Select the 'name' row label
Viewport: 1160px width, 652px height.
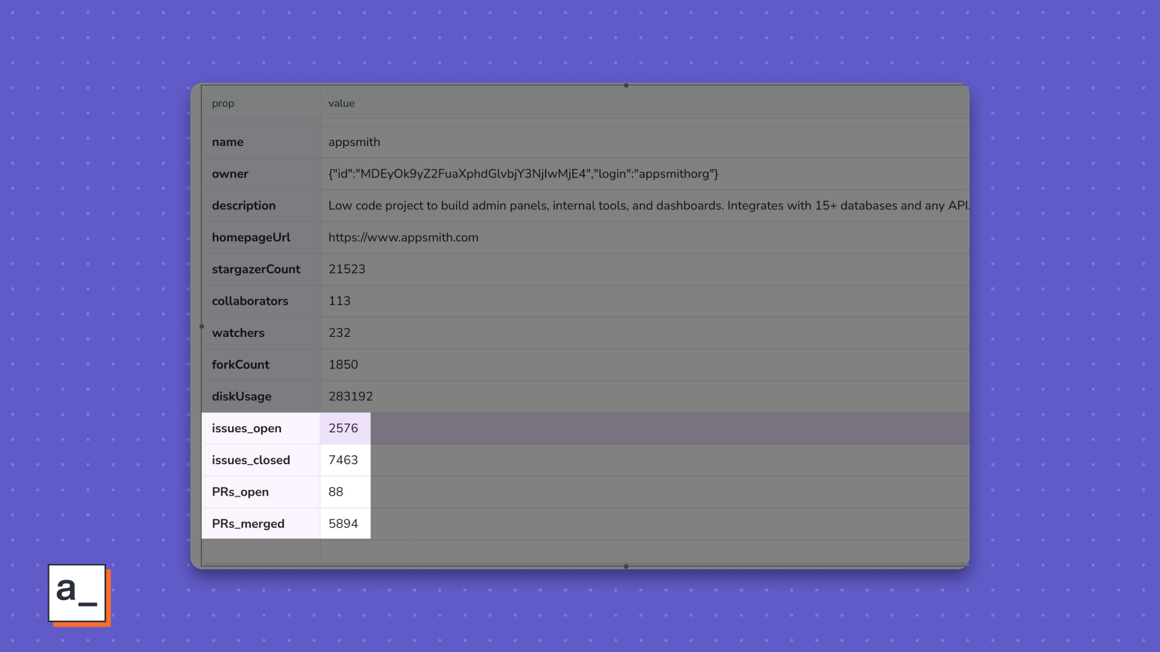click(x=228, y=142)
